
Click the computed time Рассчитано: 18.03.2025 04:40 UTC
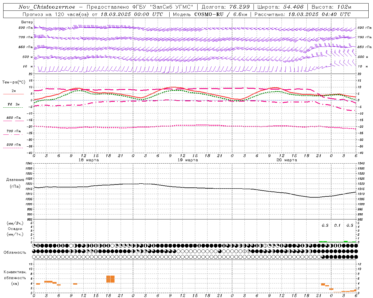pyautogui.click(x=302, y=14)
